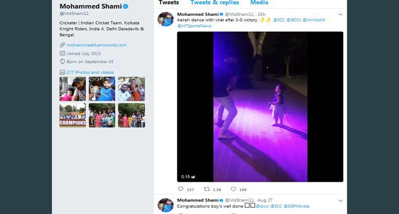Open the Media tab

[259, 3]
